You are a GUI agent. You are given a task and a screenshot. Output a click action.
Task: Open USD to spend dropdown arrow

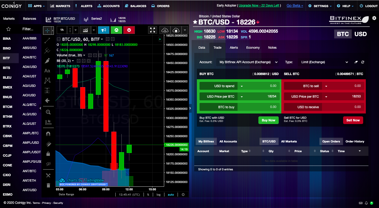coord(241,86)
